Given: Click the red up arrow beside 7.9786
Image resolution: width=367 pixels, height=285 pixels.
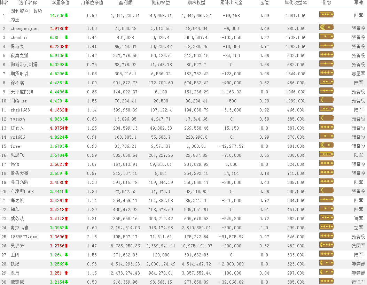Looking at the screenshot, I should 67,28.
